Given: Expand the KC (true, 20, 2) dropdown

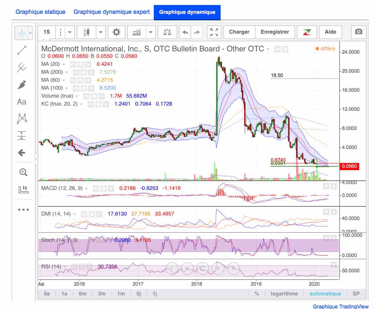Looking at the screenshot, I should click(81, 104).
